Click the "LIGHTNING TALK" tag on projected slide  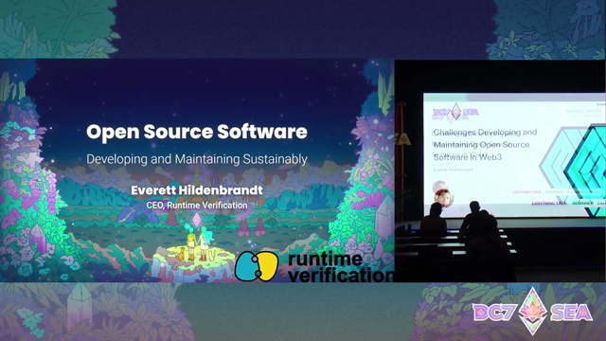tap(549, 203)
